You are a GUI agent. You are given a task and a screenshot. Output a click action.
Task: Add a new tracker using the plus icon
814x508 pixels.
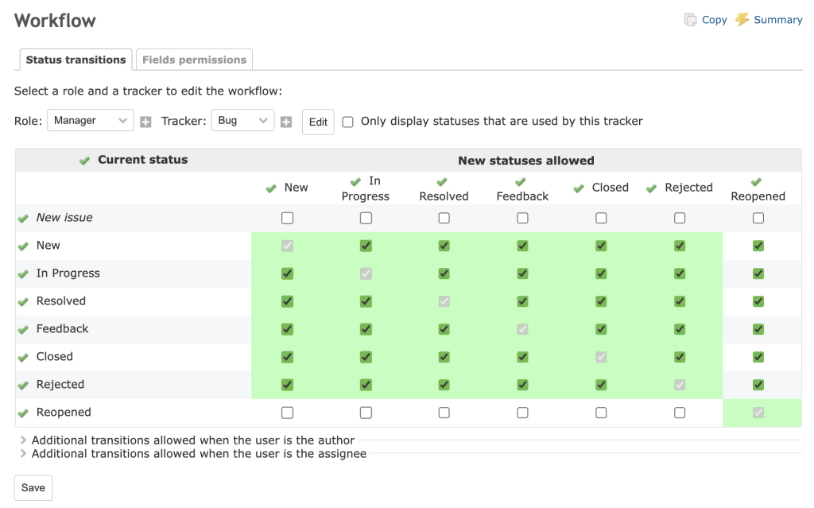pos(285,122)
